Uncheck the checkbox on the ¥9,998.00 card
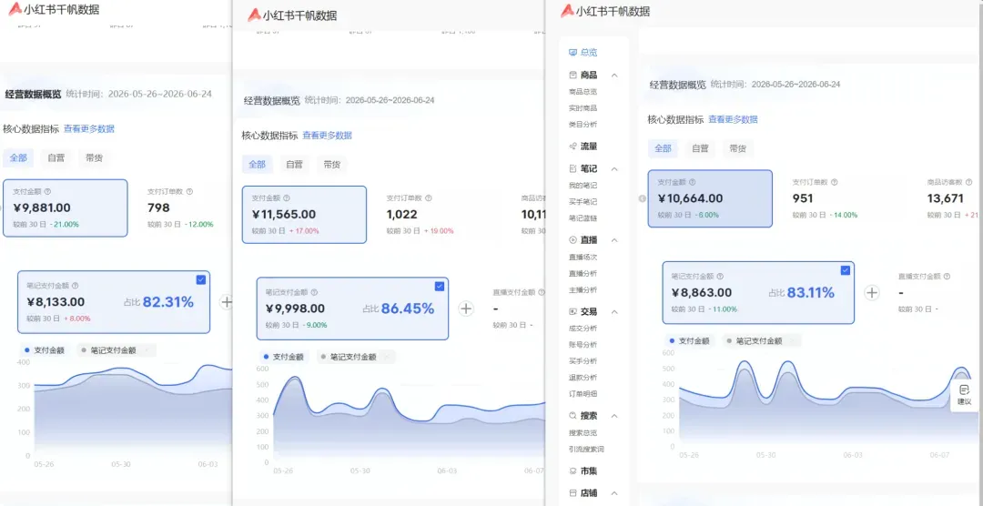 click(440, 287)
